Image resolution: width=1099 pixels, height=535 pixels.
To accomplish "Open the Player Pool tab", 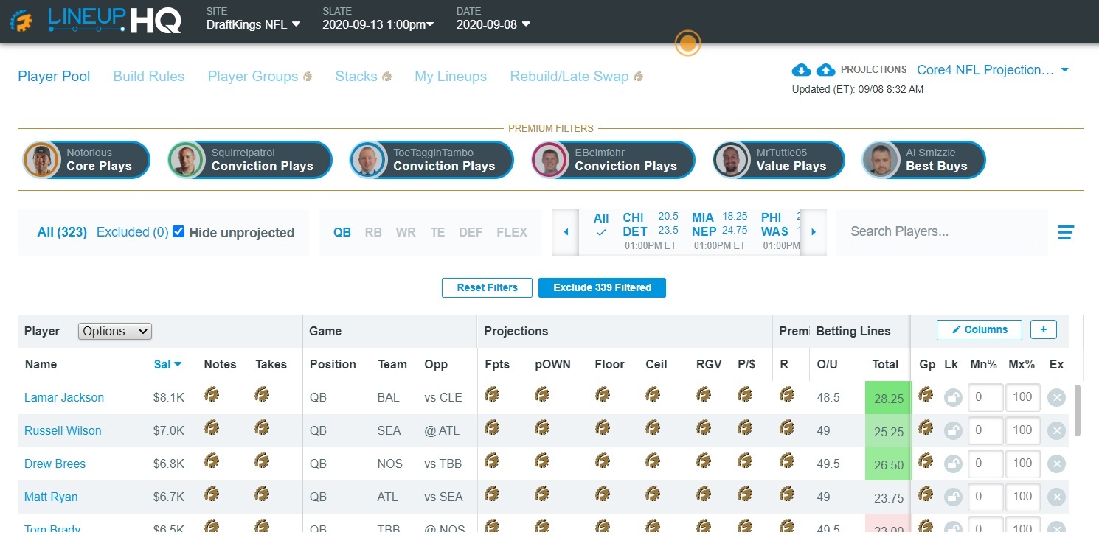I will point(54,77).
